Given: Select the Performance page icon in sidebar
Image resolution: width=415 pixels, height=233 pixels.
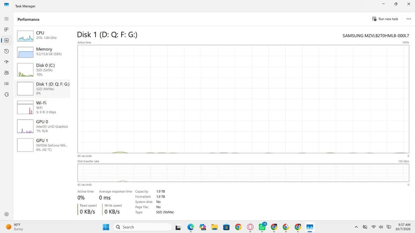Looking at the screenshot, I should coord(6,40).
